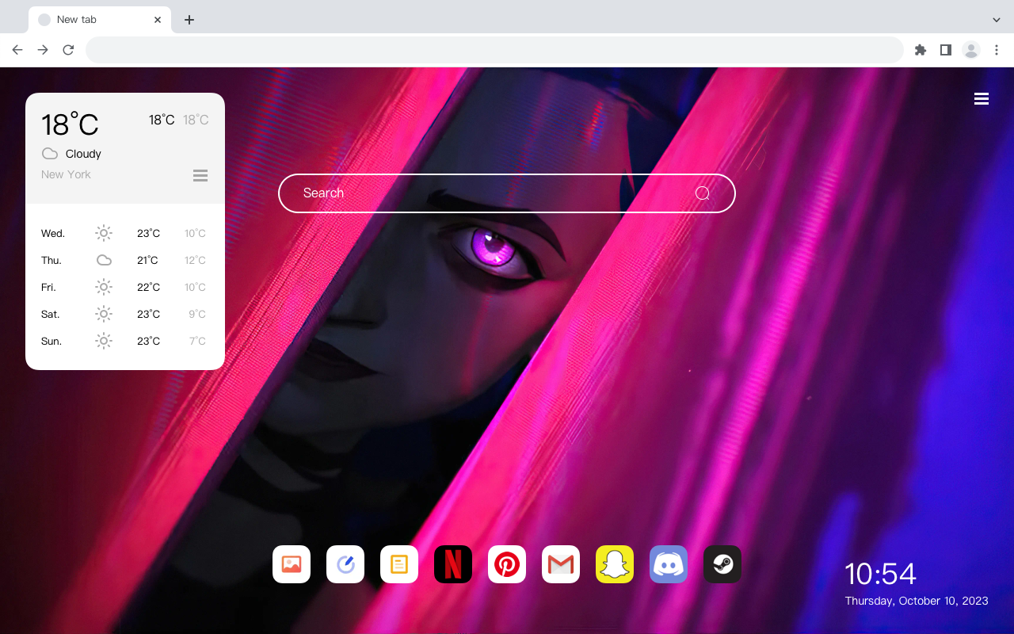Click the 10:54 clock display

tap(880, 574)
